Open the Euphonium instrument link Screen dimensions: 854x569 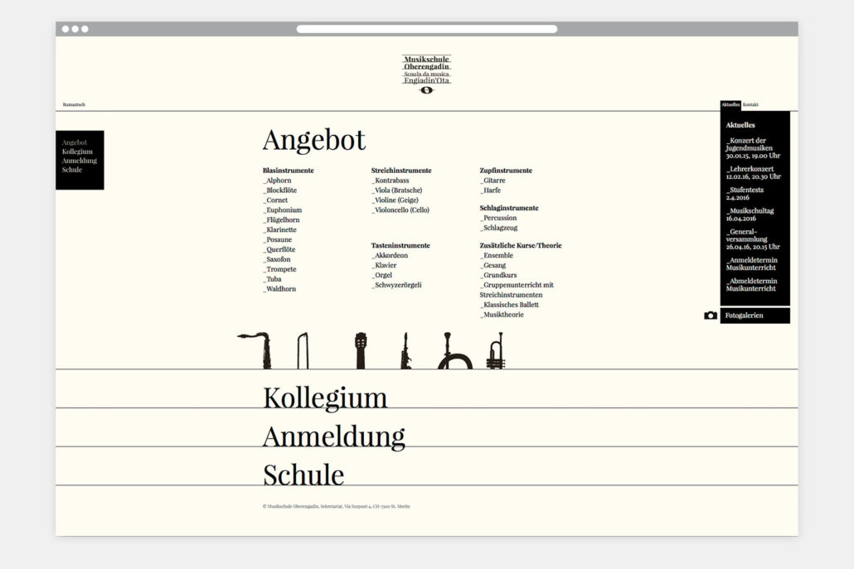pyautogui.click(x=283, y=210)
